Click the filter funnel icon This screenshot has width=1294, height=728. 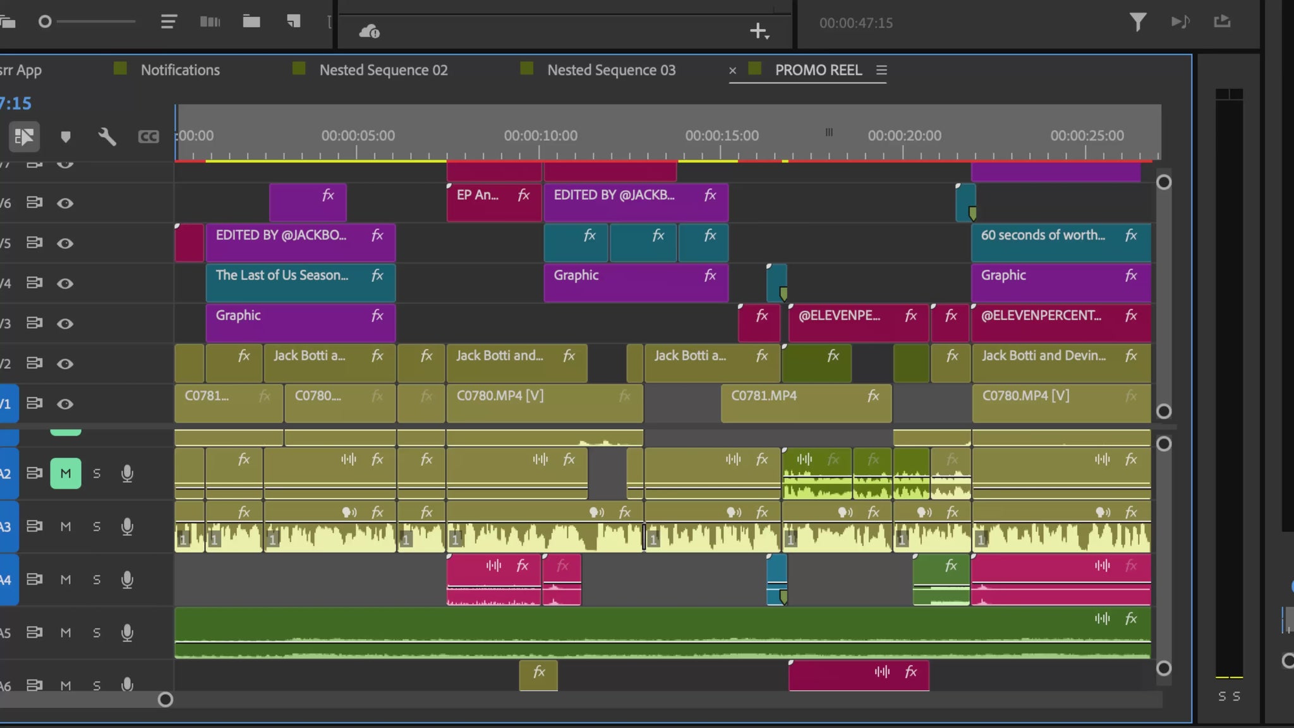click(1137, 22)
